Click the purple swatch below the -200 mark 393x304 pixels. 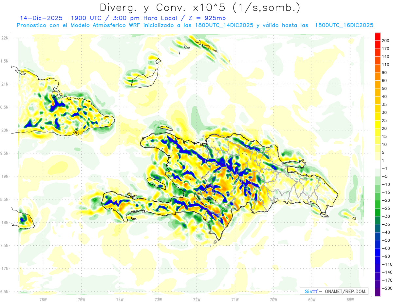point(378,292)
